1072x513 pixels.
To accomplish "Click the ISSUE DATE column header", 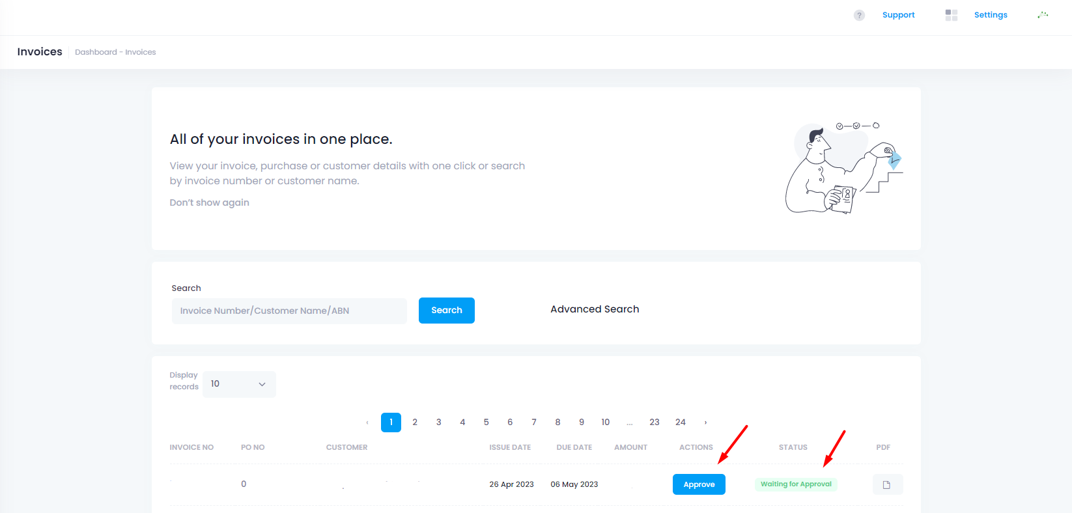I will 510,447.
